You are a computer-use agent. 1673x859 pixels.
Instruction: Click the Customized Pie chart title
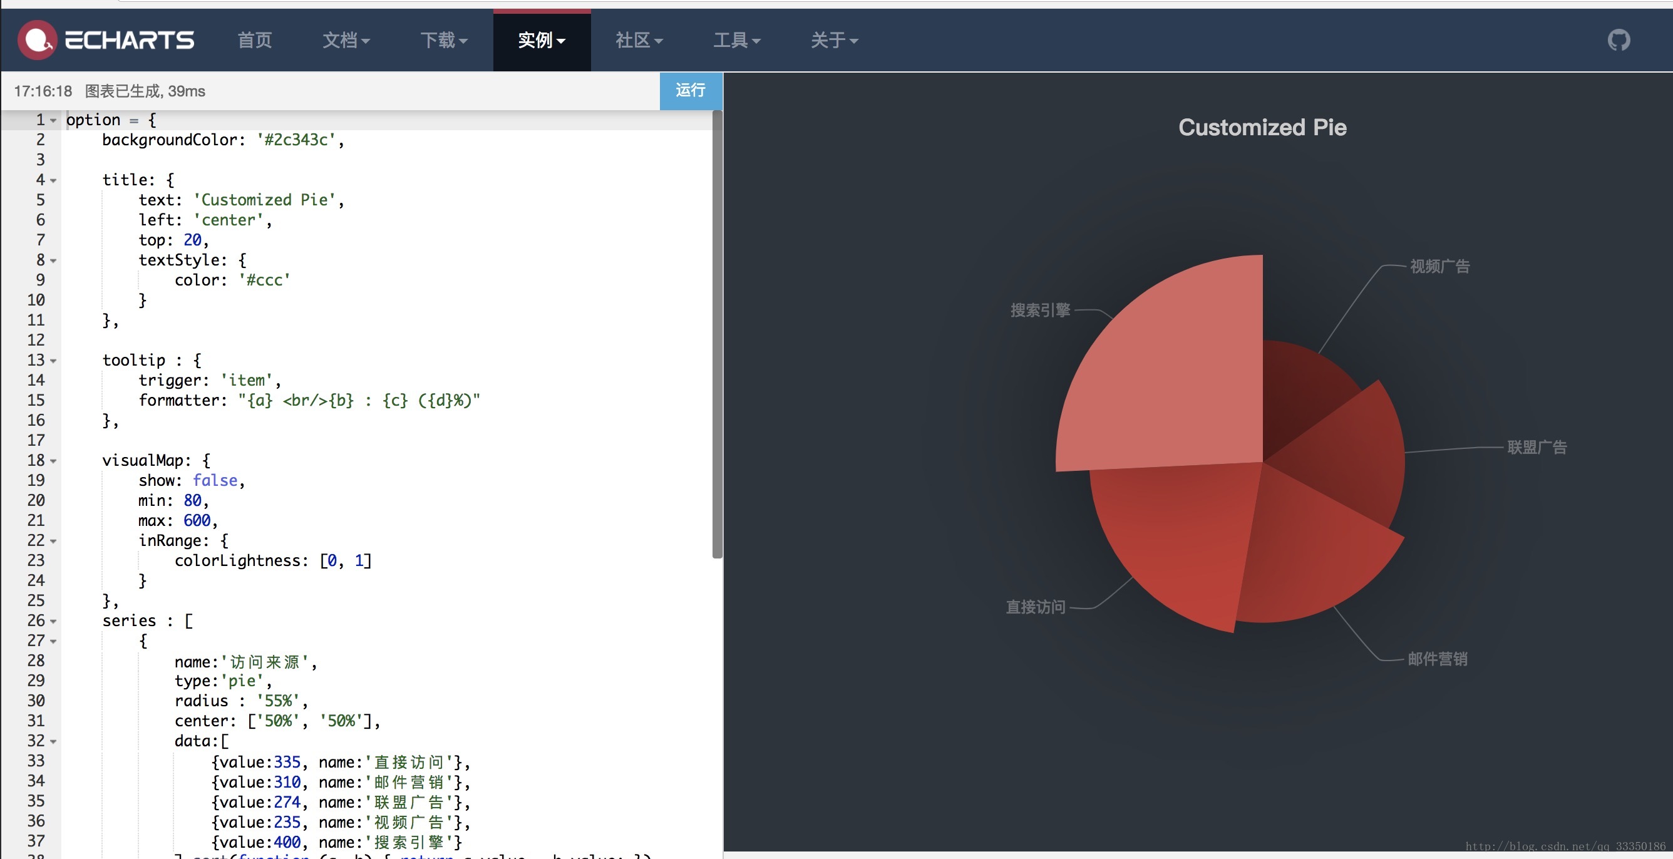coord(1262,127)
